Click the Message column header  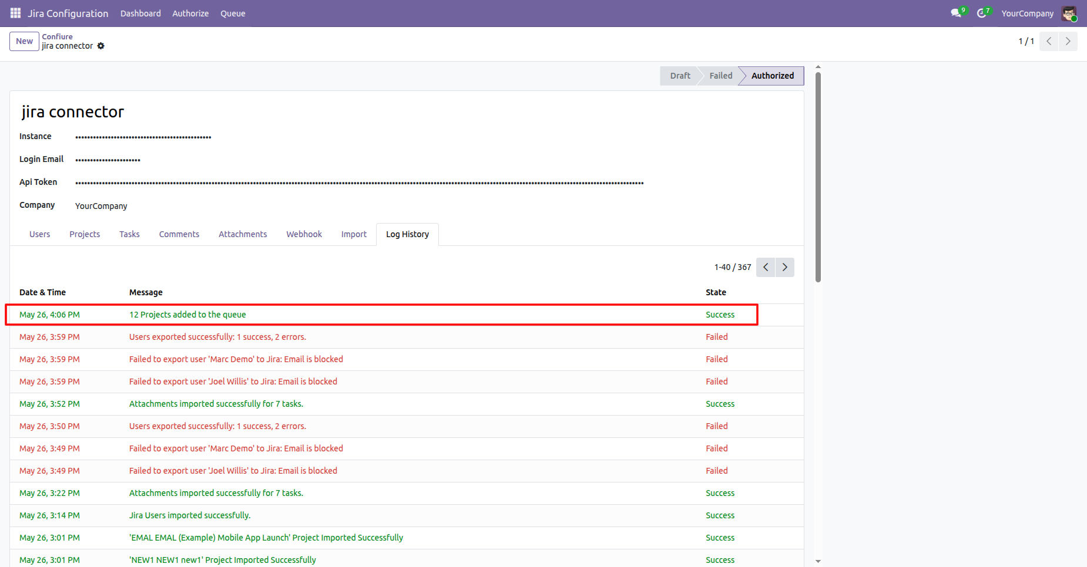pyautogui.click(x=146, y=292)
